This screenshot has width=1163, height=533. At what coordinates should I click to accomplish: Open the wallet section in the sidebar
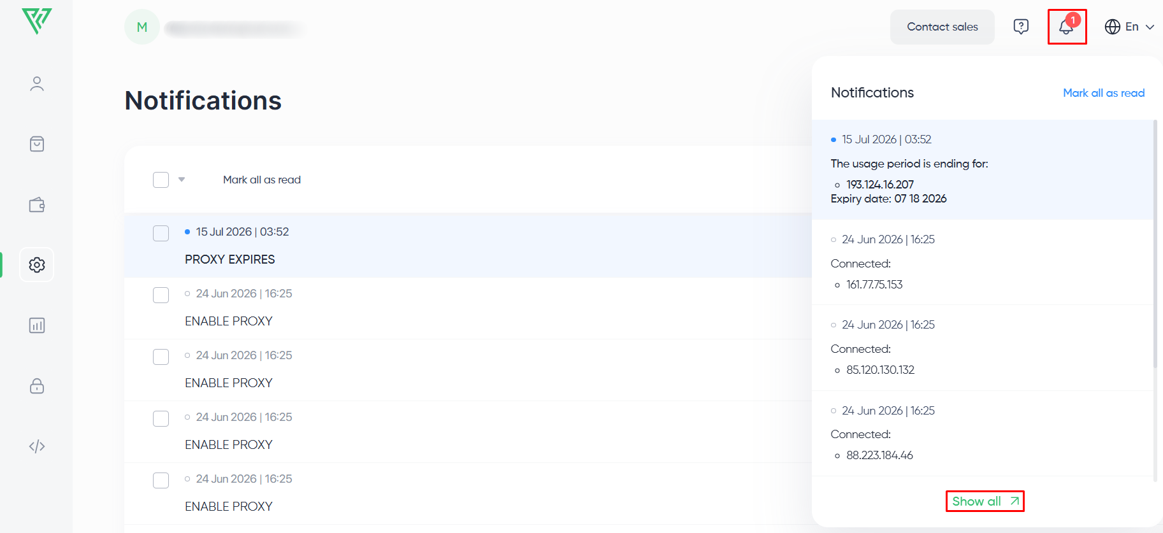click(37, 204)
